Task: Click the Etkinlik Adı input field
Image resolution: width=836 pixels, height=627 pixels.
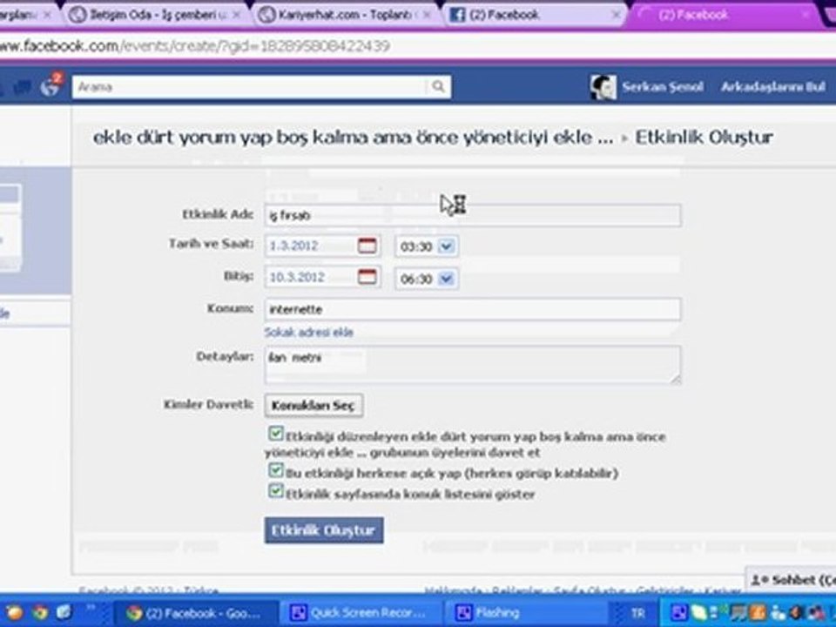Action: click(x=472, y=215)
